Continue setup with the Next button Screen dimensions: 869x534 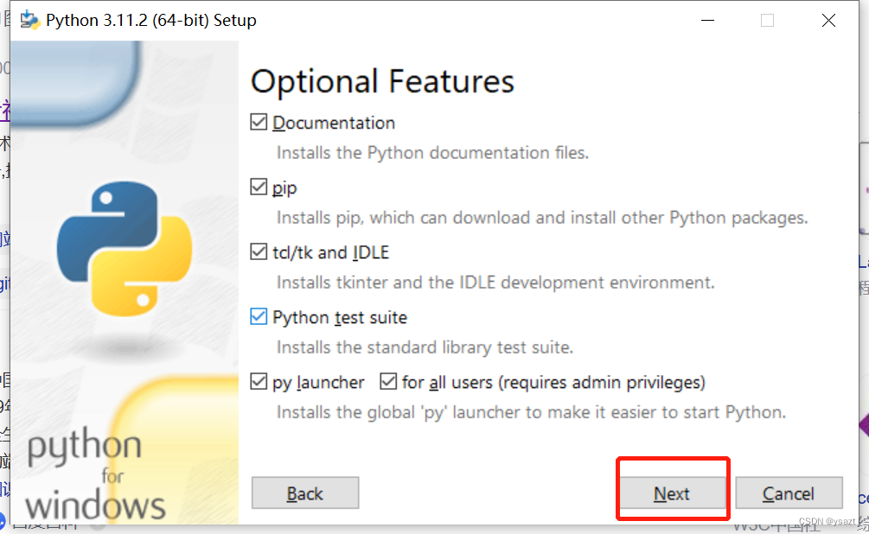click(672, 493)
